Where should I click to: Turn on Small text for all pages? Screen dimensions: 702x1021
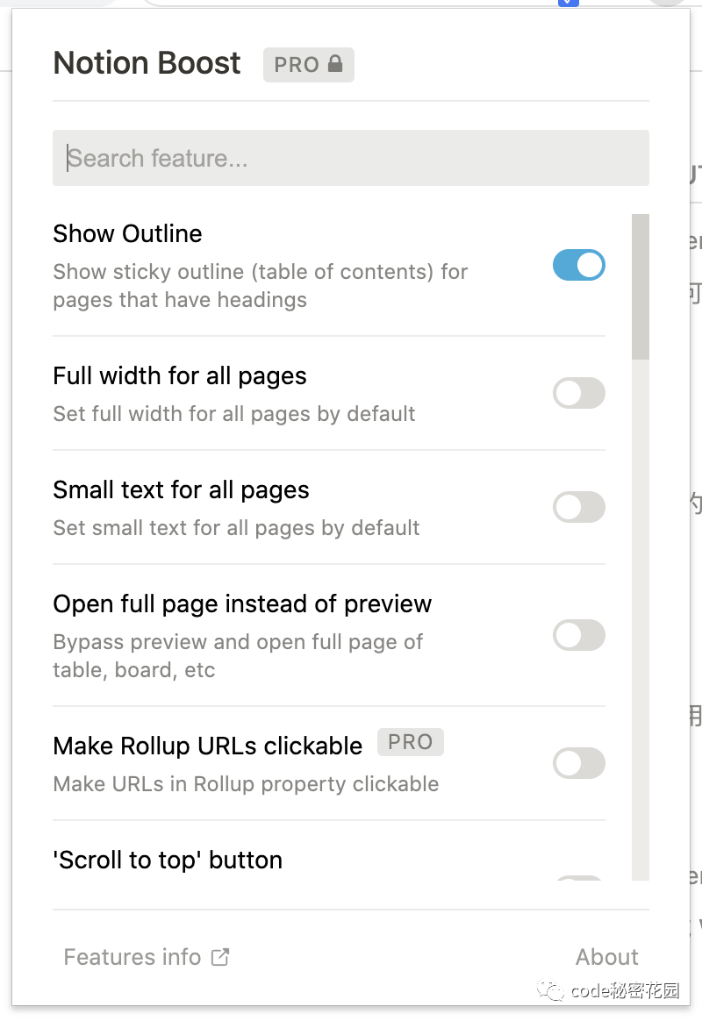click(578, 507)
